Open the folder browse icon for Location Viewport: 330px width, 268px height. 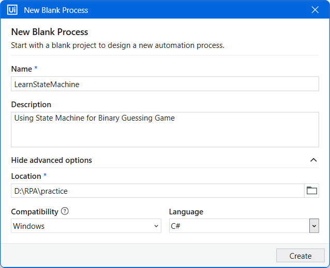tap(312, 191)
